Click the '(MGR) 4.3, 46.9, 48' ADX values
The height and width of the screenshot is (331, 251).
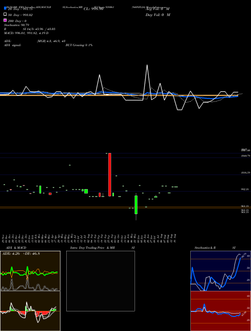51,41
